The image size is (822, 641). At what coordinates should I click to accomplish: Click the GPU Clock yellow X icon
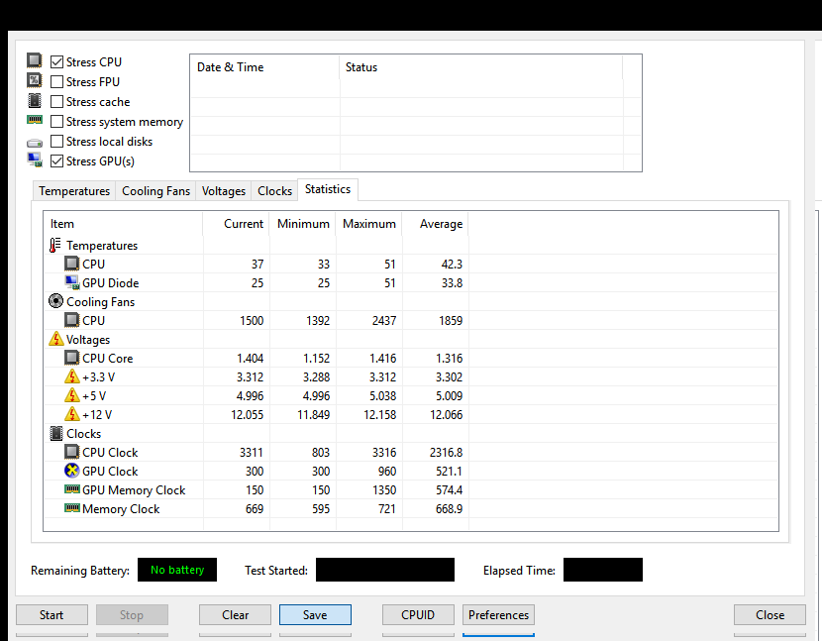point(71,472)
